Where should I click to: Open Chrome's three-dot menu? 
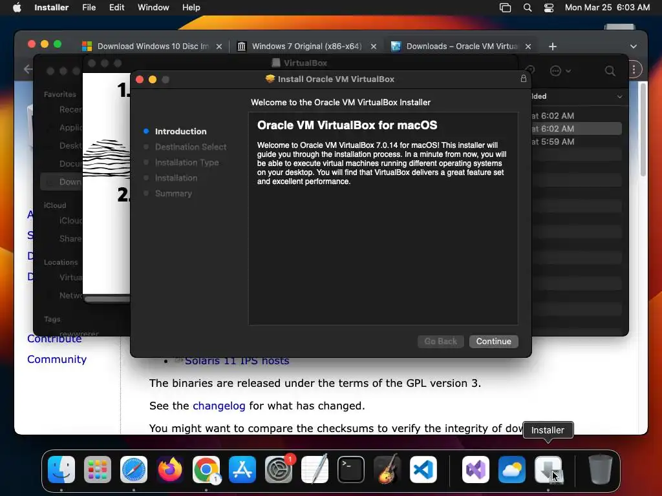634,70
